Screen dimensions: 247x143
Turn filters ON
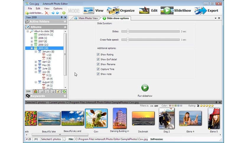coord(152,106)
